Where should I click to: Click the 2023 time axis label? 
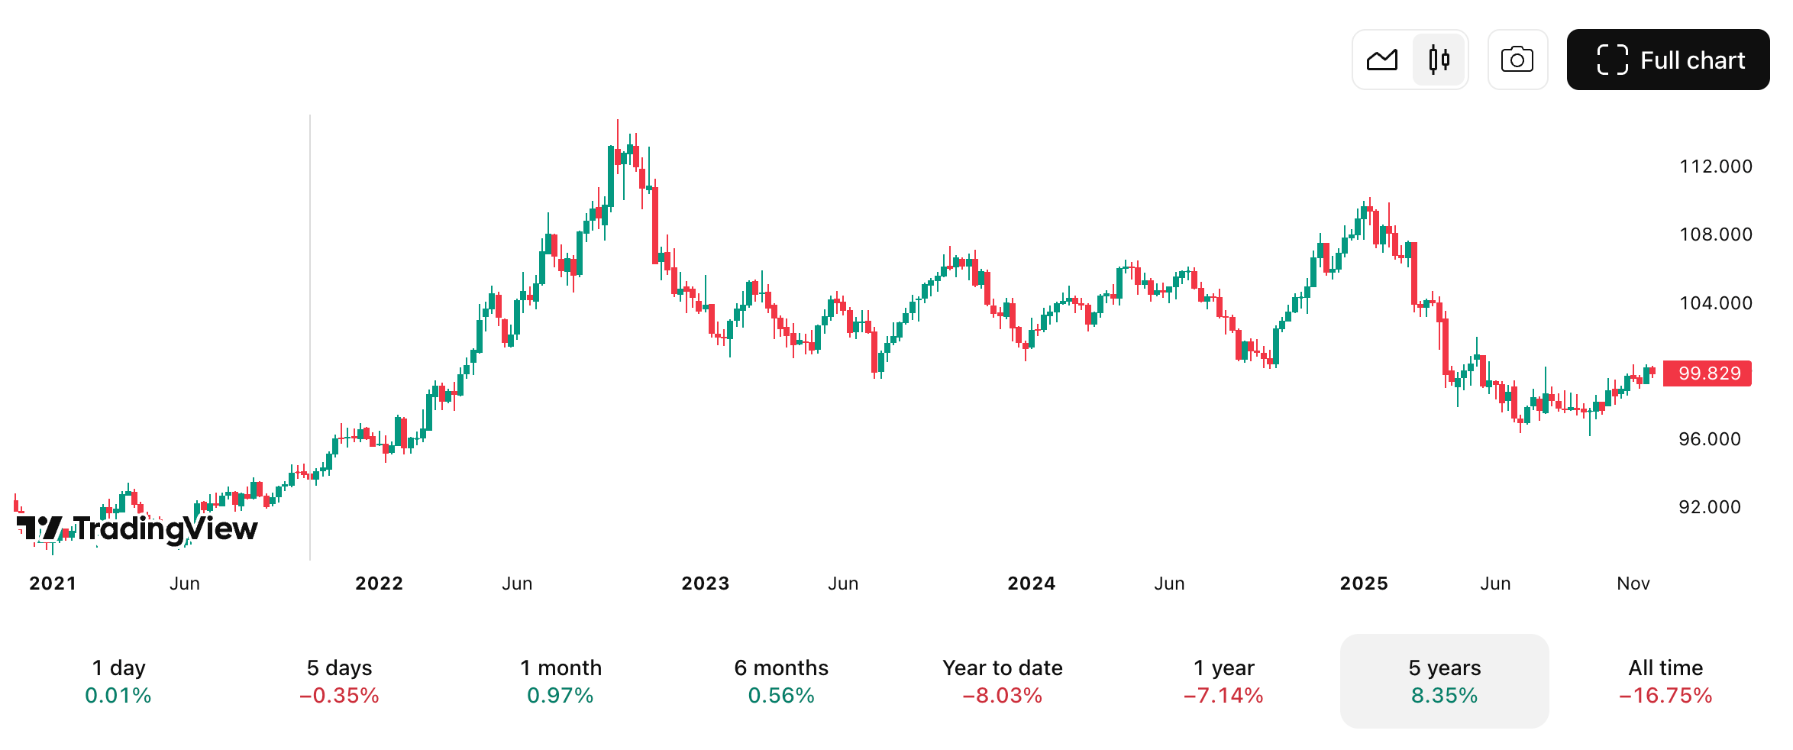705,584
